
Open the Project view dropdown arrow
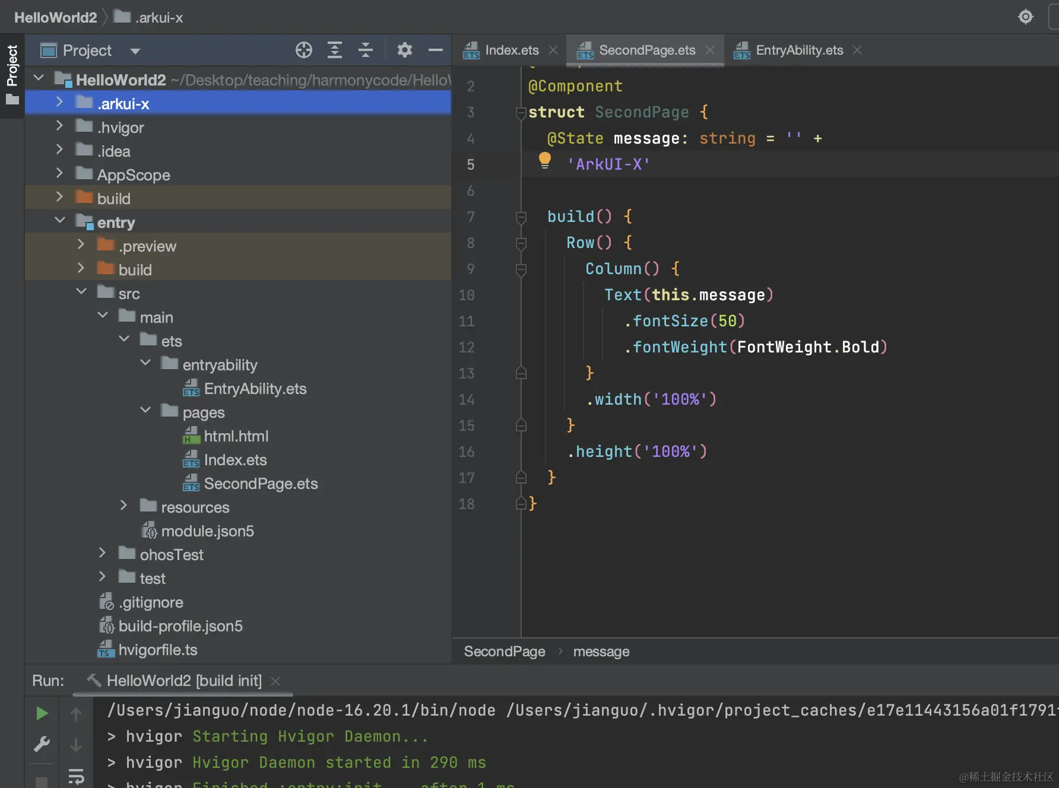click(135, 51)
